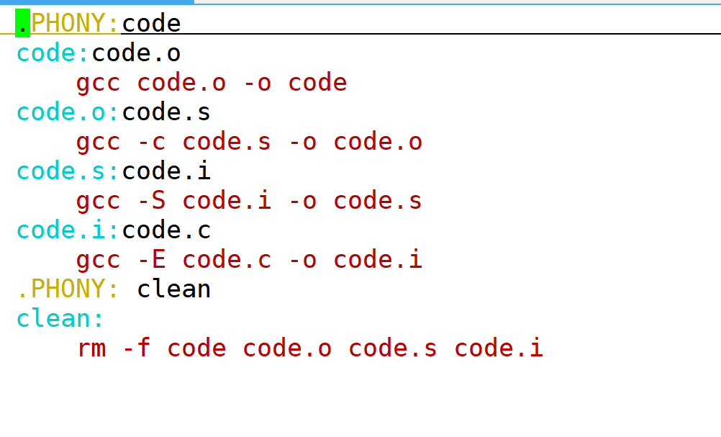Click the cyan code.o: target label

67,112
